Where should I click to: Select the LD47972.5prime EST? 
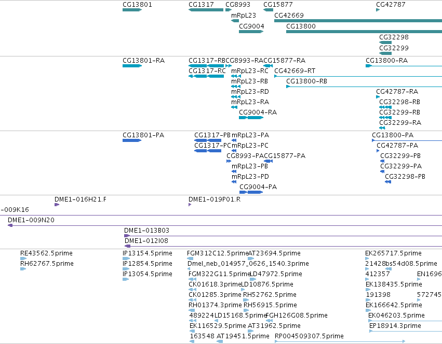point(253,279)
